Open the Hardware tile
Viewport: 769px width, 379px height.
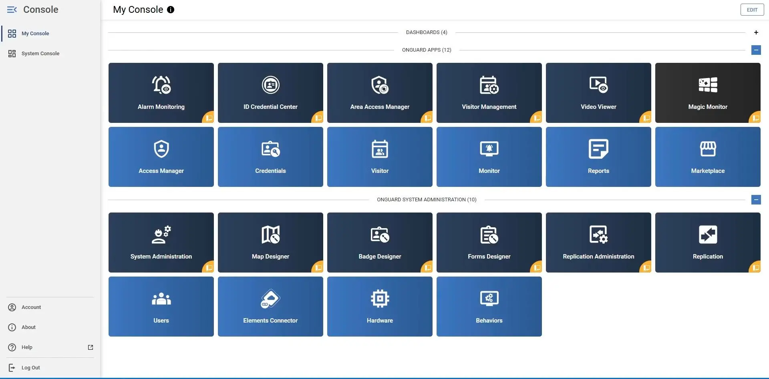click(380, 307)
